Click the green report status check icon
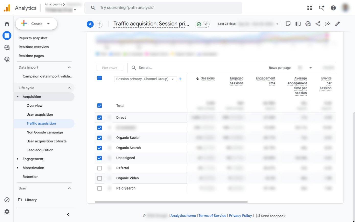The height and width of the screenshot is (222, 355). coord(199,24)
